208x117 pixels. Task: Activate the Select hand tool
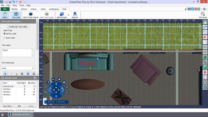(5, 15)
